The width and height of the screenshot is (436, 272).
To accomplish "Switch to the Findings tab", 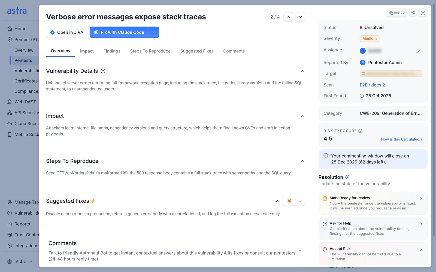I will (112, 51).
